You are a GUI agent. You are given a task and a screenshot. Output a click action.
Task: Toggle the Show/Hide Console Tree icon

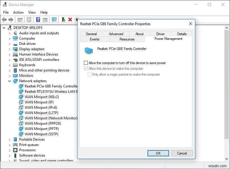click(x=20, y=19)
